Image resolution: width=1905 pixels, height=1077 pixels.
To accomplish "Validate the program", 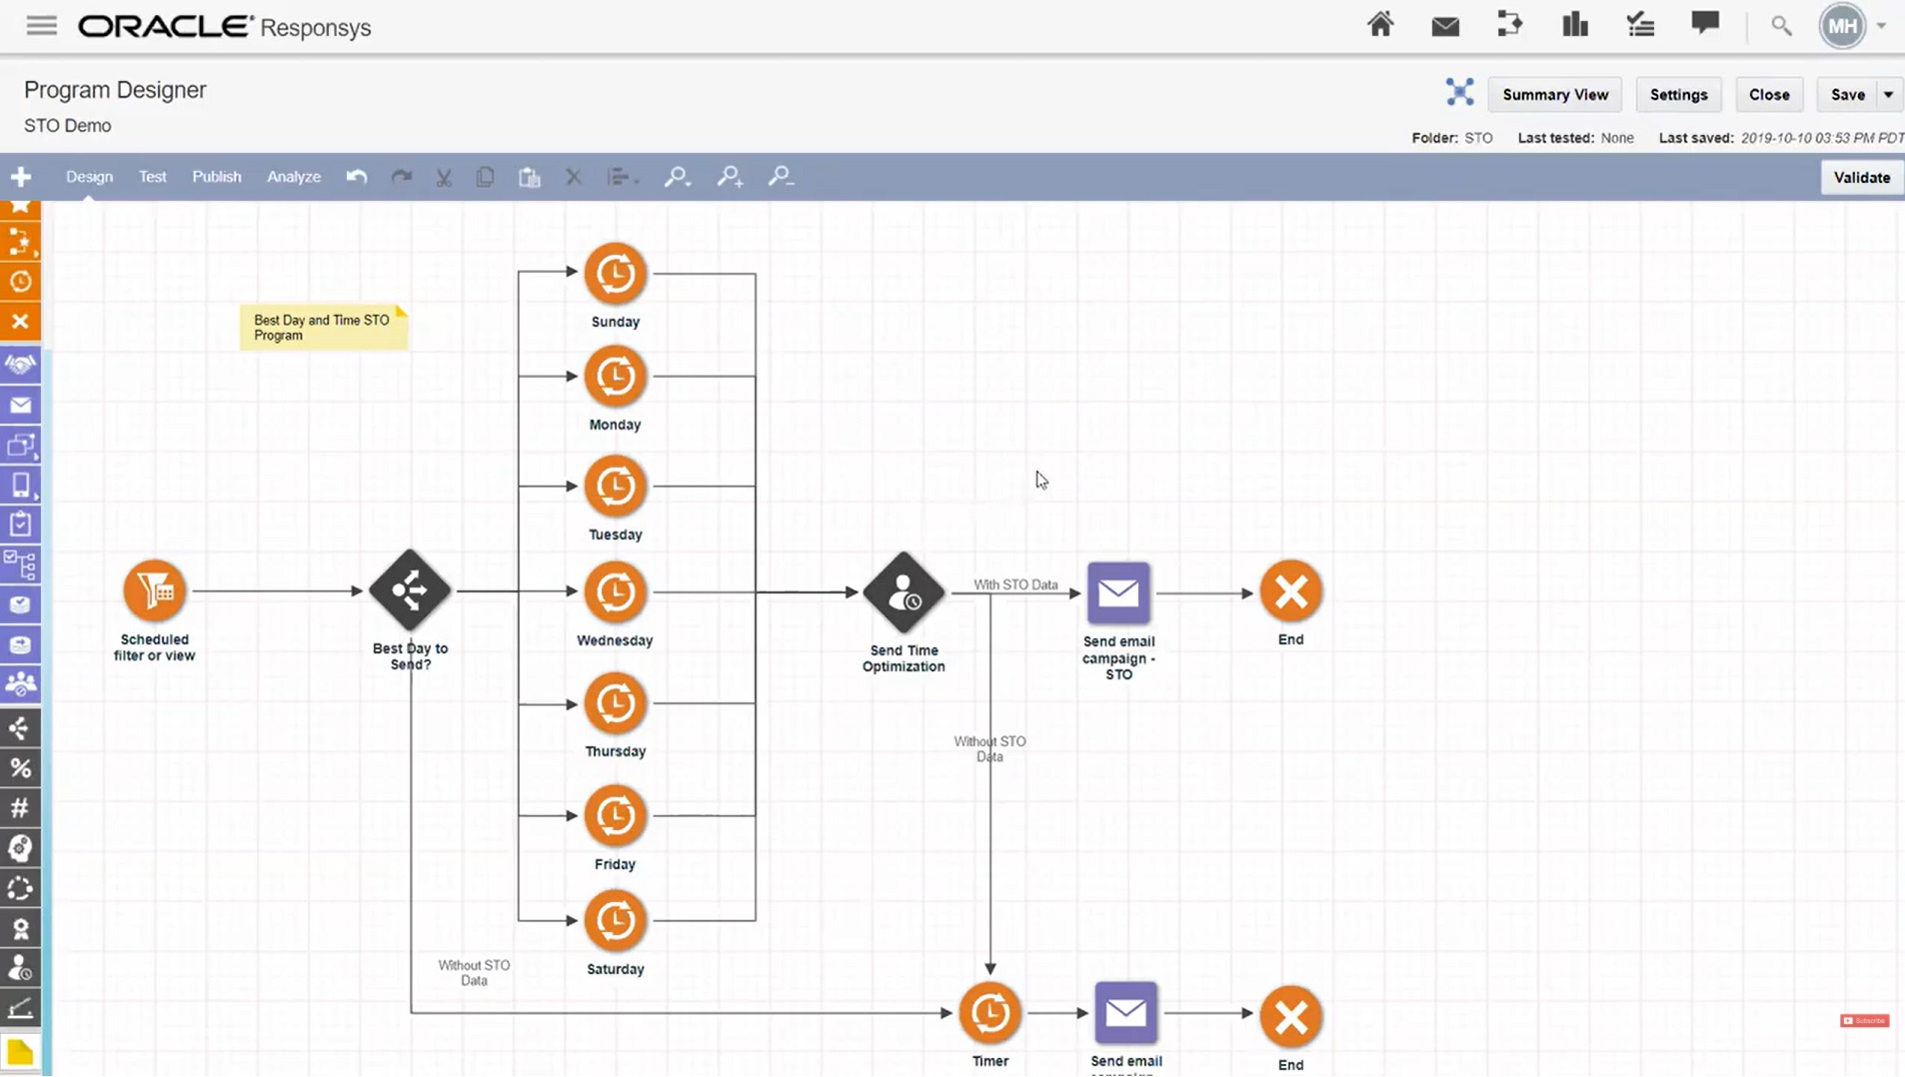I will click(x=1862, y=178).
